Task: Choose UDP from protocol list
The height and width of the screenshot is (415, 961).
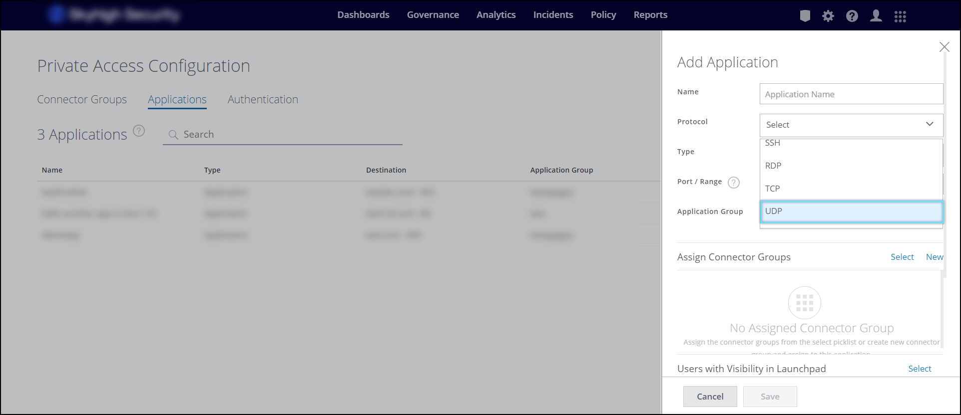Action: pyautogui.click(x=851, y=211)
